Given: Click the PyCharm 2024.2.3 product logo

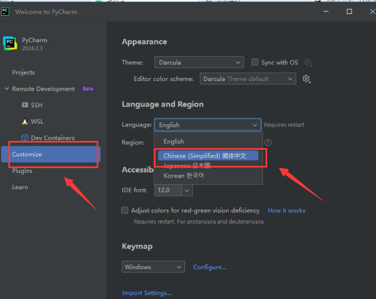Looking at the screenshot, I should (10, 43).
